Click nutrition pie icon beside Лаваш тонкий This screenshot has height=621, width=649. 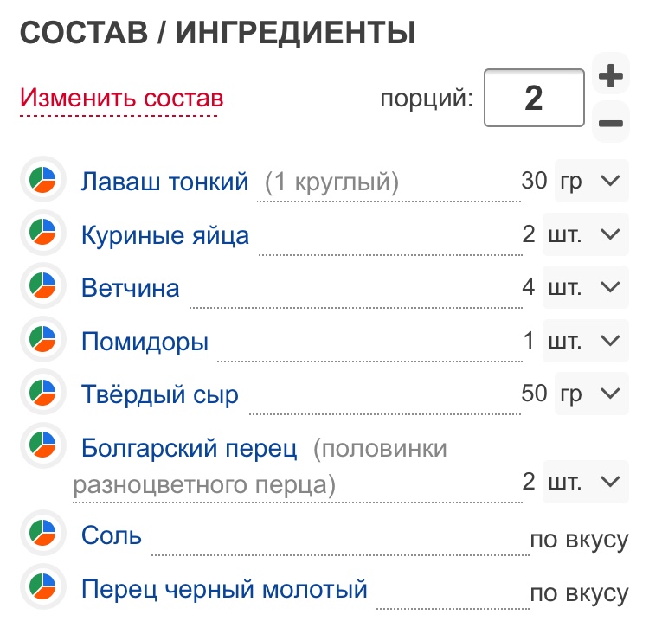coord(42,181)
